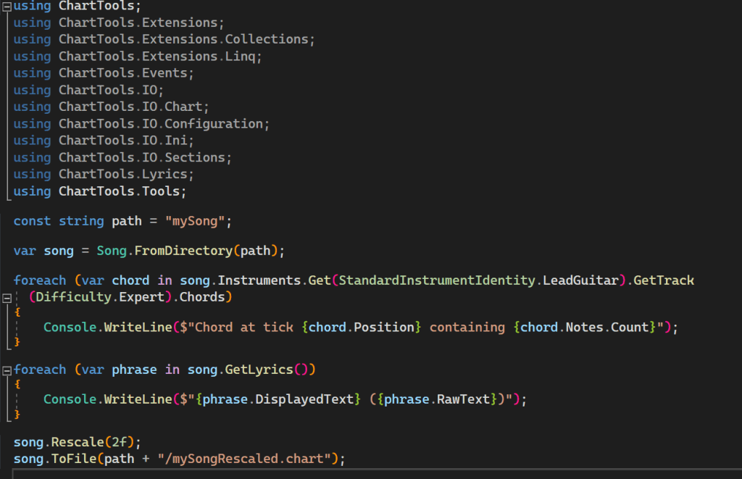Collapse the foreach chord loop
The width and height of the screenshot is (742, 479).
point(7,297)
